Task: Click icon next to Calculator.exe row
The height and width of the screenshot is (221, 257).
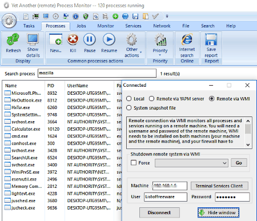Action: click(x=7, y=129)
